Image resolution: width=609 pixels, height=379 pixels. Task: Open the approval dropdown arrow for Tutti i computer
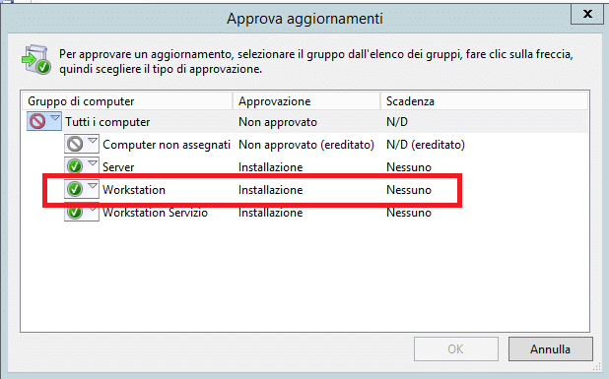coord(55,118)
